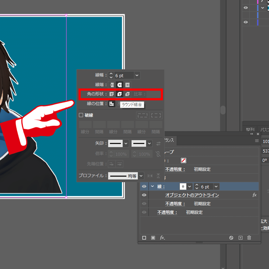269x269 pixels.
Task: Select the projecting cap icon beside 線端
Action: [128, 85]
